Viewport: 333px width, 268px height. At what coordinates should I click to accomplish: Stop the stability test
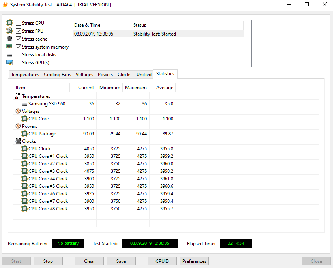pos(48,261)
